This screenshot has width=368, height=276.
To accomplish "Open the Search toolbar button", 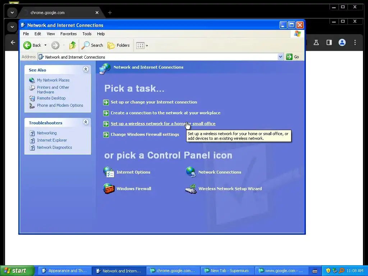I will [x=92, y=45].
